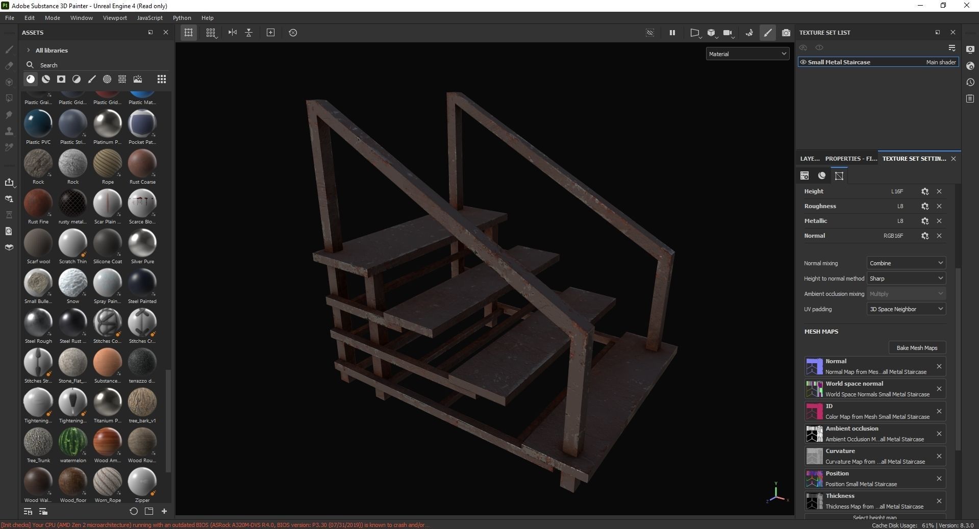Select the Projection tool in left toolbar
Viewport: 979px width, 529px height.
point(9,82)
